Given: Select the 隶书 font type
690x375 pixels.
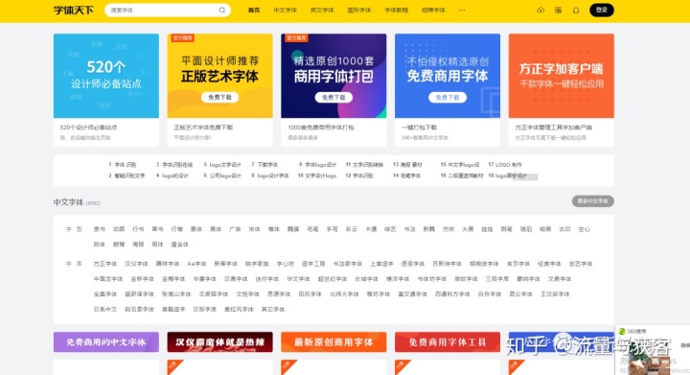Looking at the screenshot, I should point(100,229).
